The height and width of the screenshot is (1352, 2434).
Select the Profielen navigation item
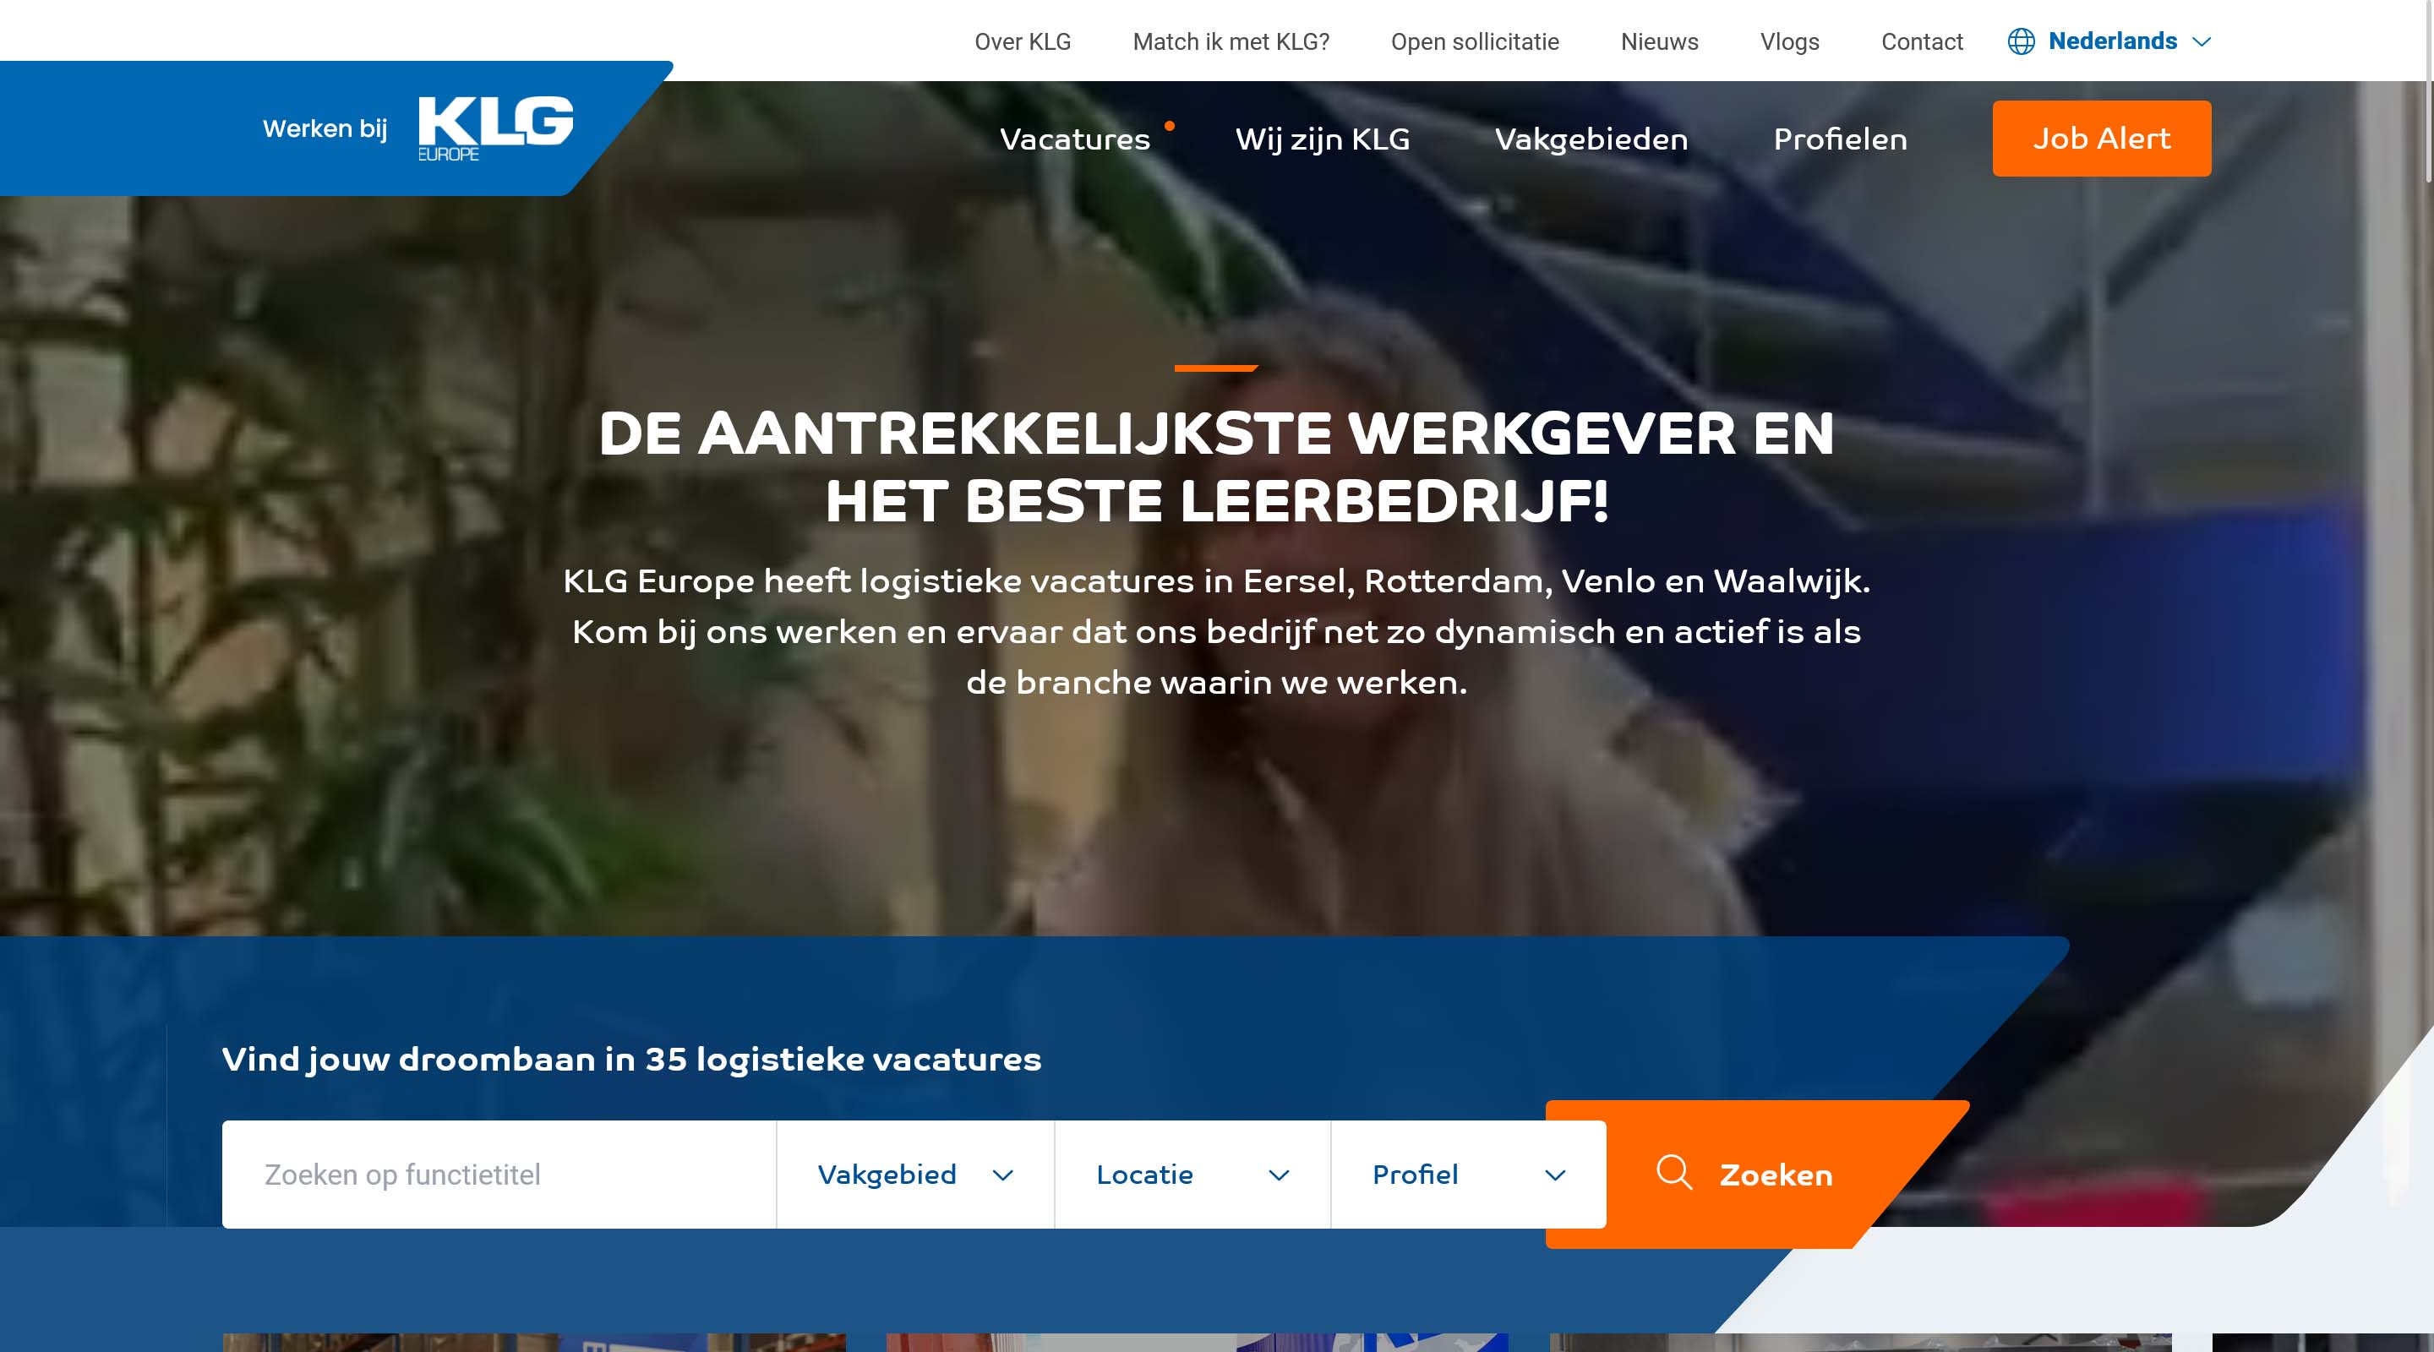tap(1840, 139)
